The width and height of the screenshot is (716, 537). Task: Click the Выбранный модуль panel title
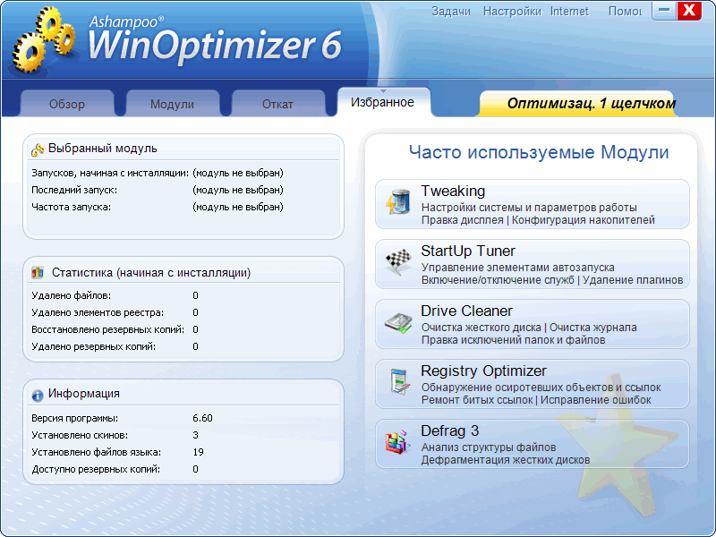(102, 149)
